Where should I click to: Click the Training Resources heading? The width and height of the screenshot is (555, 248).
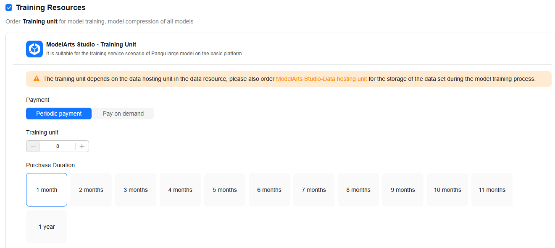coord(51,8)
